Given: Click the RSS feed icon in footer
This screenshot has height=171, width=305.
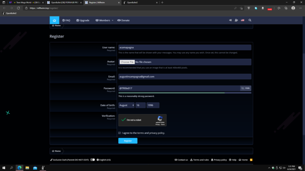Looking at the screenshot, I should 251,160.
